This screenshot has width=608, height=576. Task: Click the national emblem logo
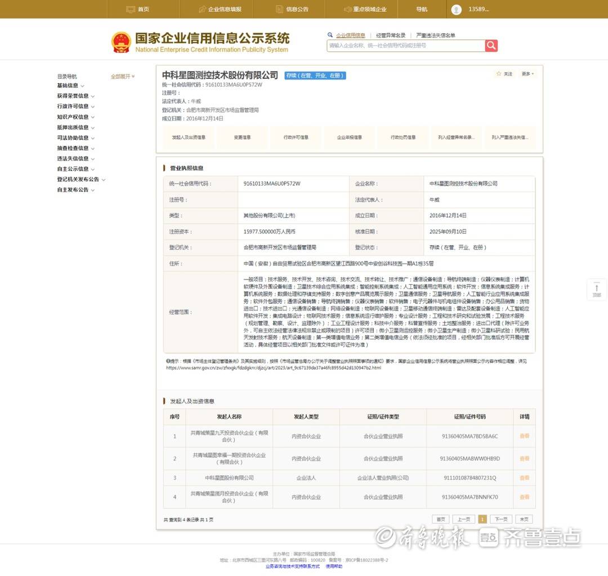pyautogui.click(x=121, y=42)
